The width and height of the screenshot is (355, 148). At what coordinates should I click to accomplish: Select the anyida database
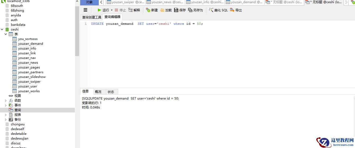pos(16,15)
